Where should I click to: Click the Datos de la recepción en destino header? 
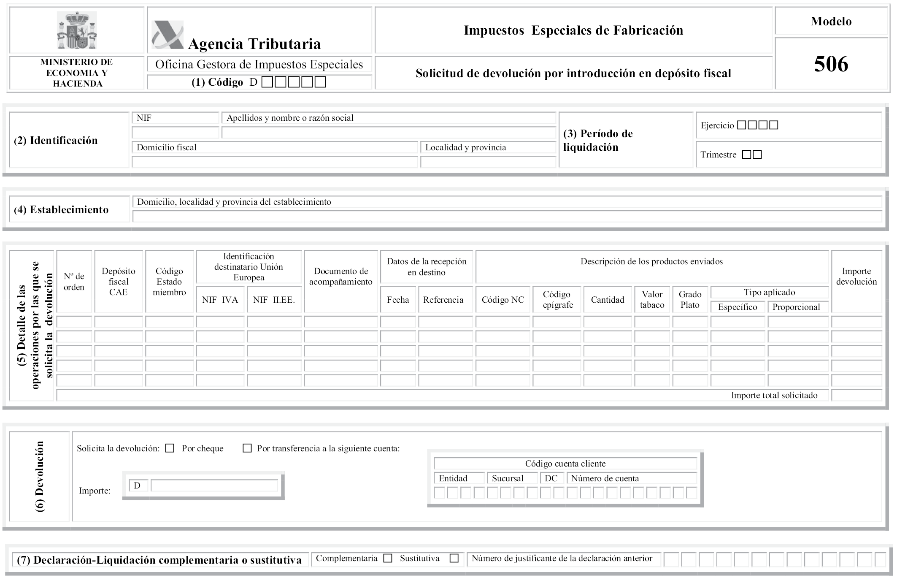tap(427, 267)
